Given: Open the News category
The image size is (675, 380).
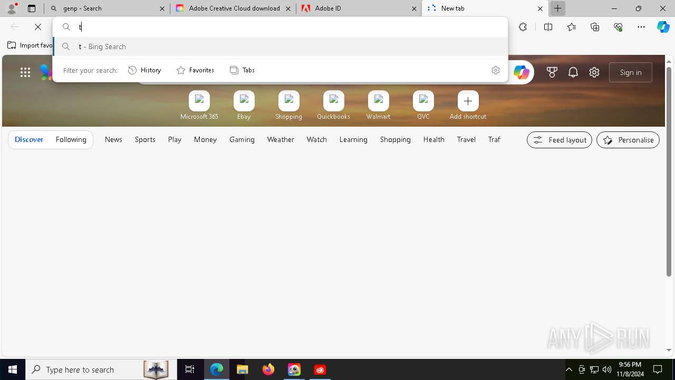Looking at the screenshot, I should pyautogui.click(x=113, y=139).
